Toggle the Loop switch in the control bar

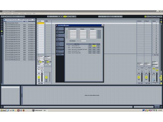point(110,17)
